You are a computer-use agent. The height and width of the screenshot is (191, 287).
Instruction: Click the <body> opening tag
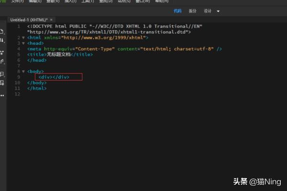(35, 71)
